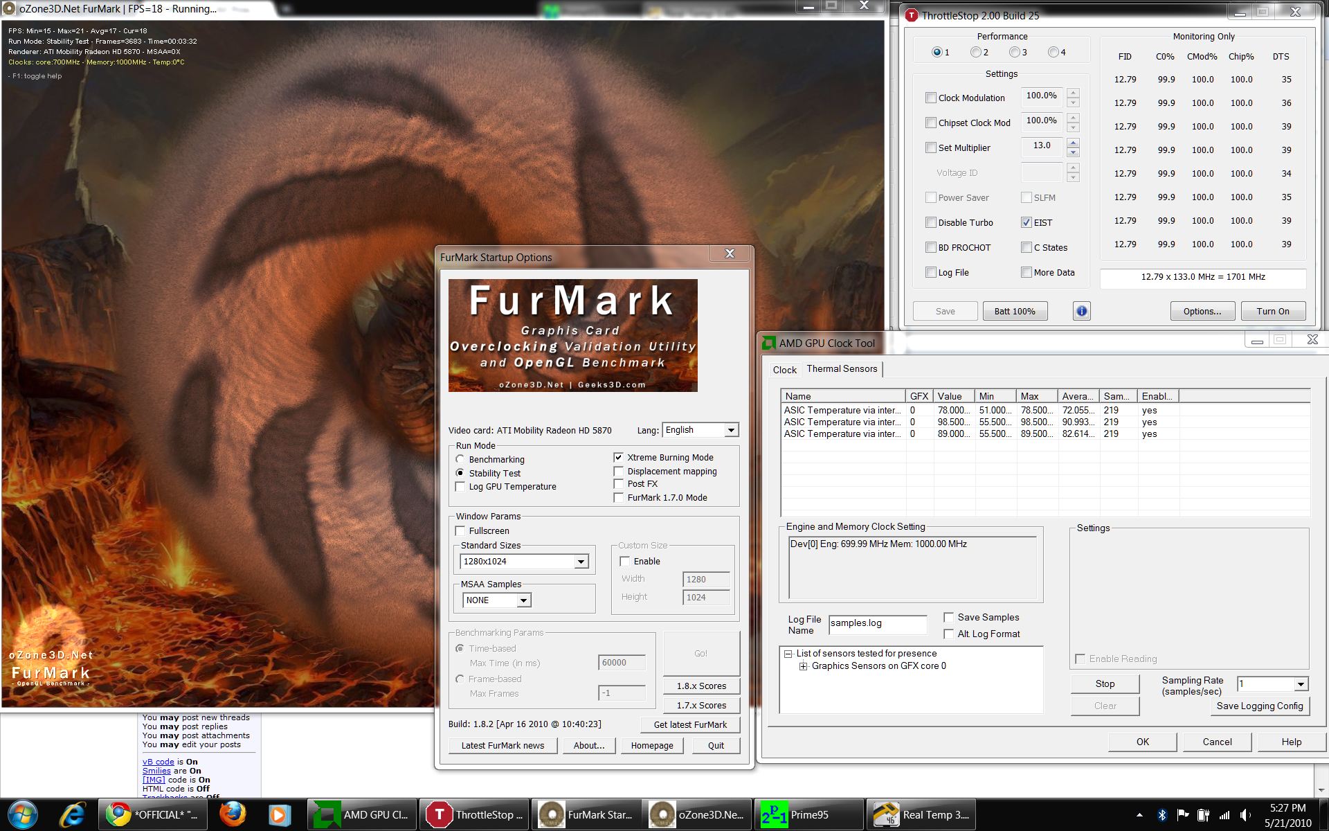Enable the ThrottleStop Log File checkbox
The height and width of the screenshot is (831, 1329).
(x=931, y=272)
